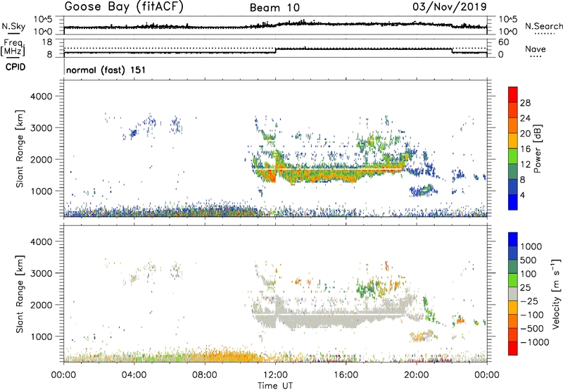This screenshot has width=563, height=390.
Task: Click the '60' Nave axis value
Action: pyautogui.click(x=503, y=42)
